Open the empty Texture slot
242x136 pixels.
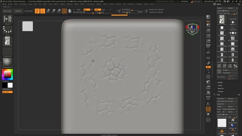[8, 52]
